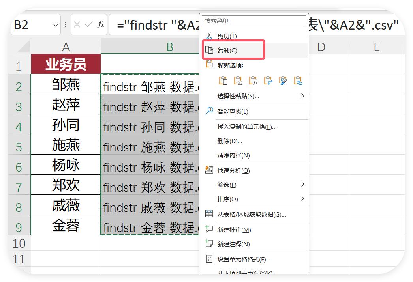Click cell containing 邹燕 in column A
The width and height of the screenshot is (413, 282).
click(x=66, y=84)
